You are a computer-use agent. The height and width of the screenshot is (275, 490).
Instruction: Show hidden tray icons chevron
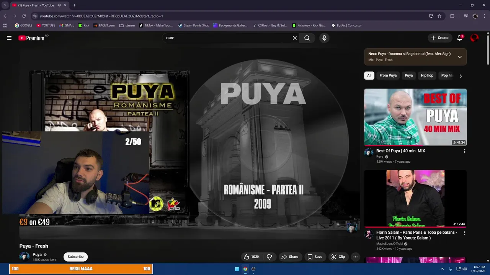tap(442, 269)
